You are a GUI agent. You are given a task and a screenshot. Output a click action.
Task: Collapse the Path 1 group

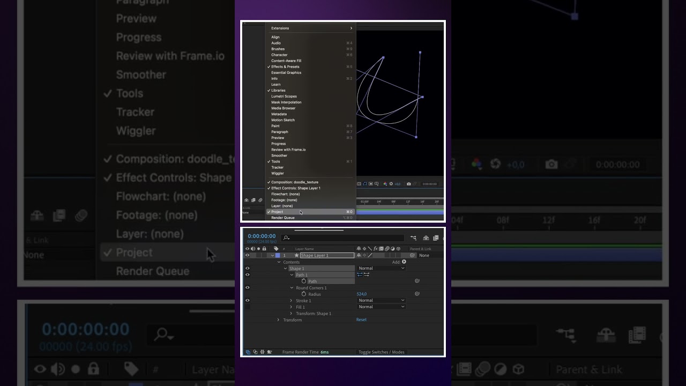click(292, 274)
